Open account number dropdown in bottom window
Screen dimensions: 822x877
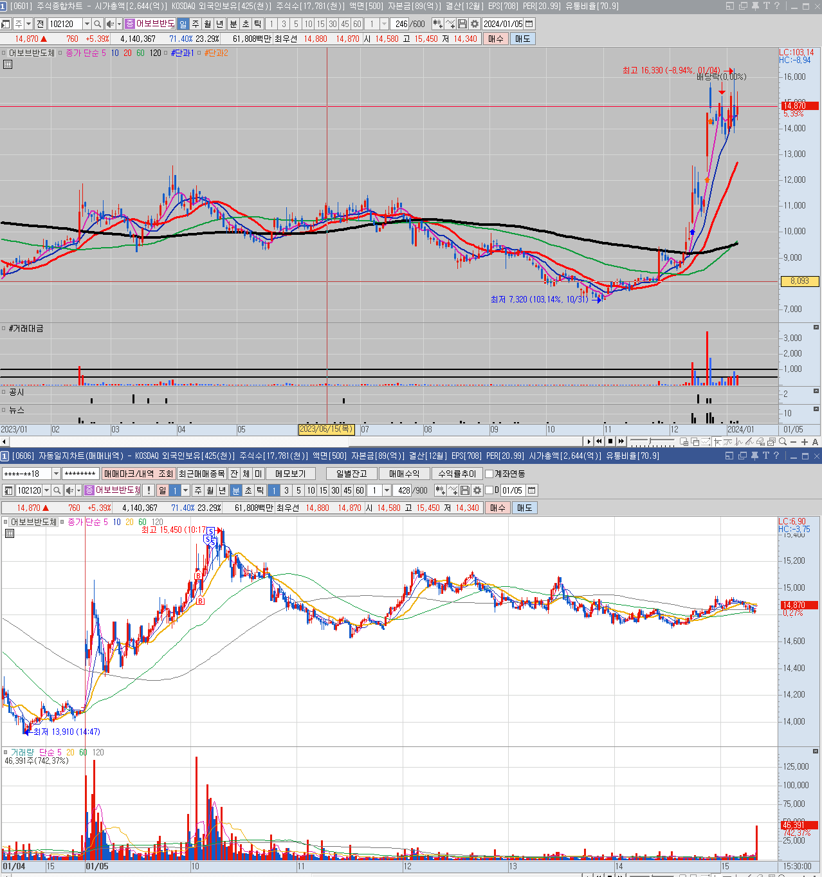56,474
